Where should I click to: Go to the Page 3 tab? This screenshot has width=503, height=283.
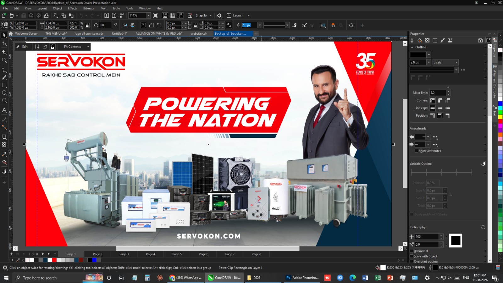tap(124, 254)
